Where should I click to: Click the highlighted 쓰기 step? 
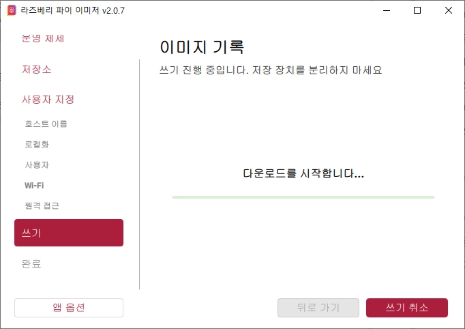(69, 233)
